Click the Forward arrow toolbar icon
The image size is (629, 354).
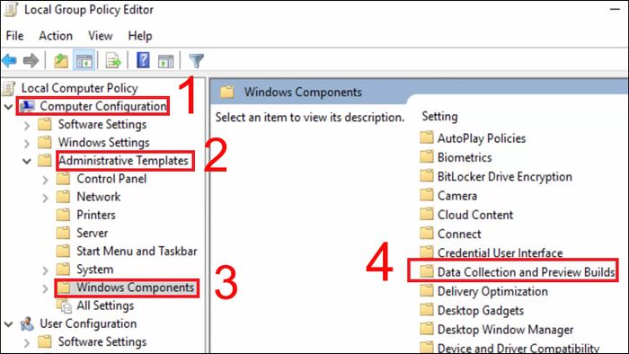(x=31, y=61)
